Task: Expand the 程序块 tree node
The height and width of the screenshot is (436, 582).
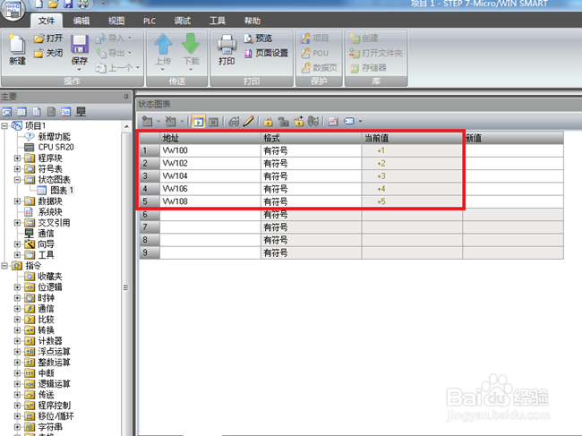Action: pyautogui.click(x=17, y=158)
